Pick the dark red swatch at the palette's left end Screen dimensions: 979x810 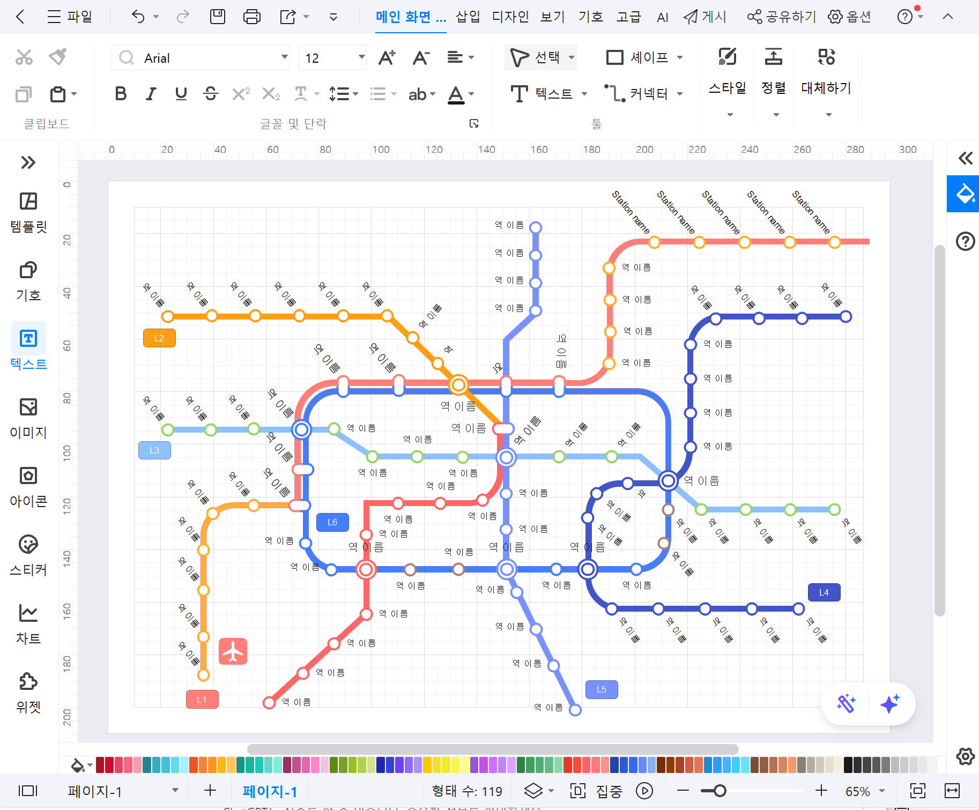tap(100, 765)
